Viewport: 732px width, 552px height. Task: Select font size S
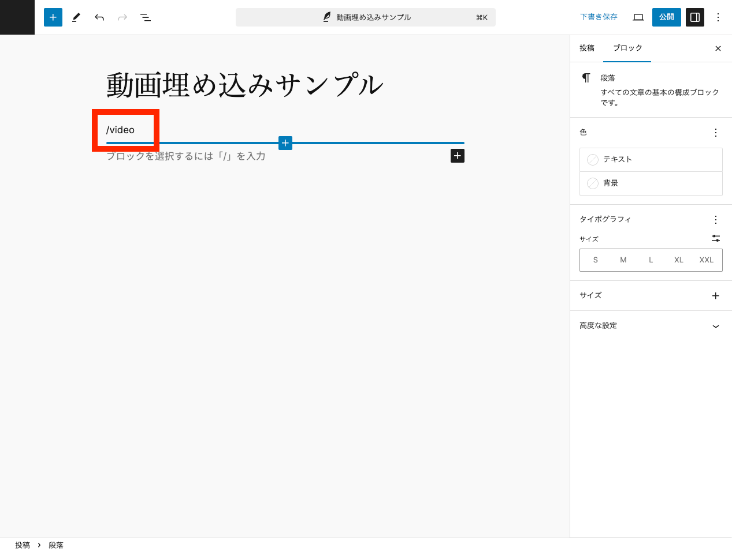[x=596, y=260]
